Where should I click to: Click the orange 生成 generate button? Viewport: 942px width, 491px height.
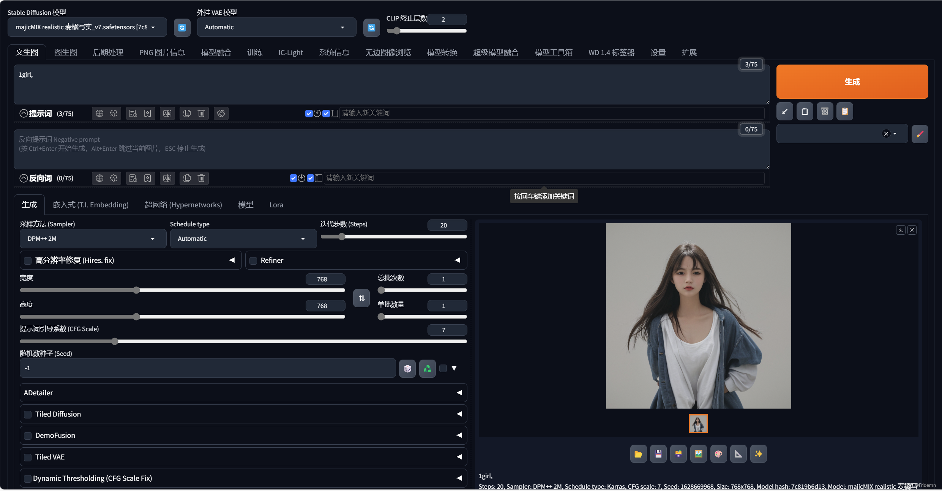[x=852, y=82]
